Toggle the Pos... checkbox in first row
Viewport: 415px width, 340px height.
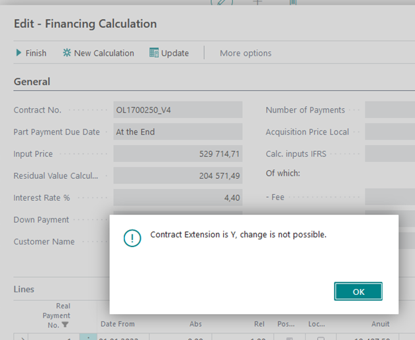click(x=287, y=338)
